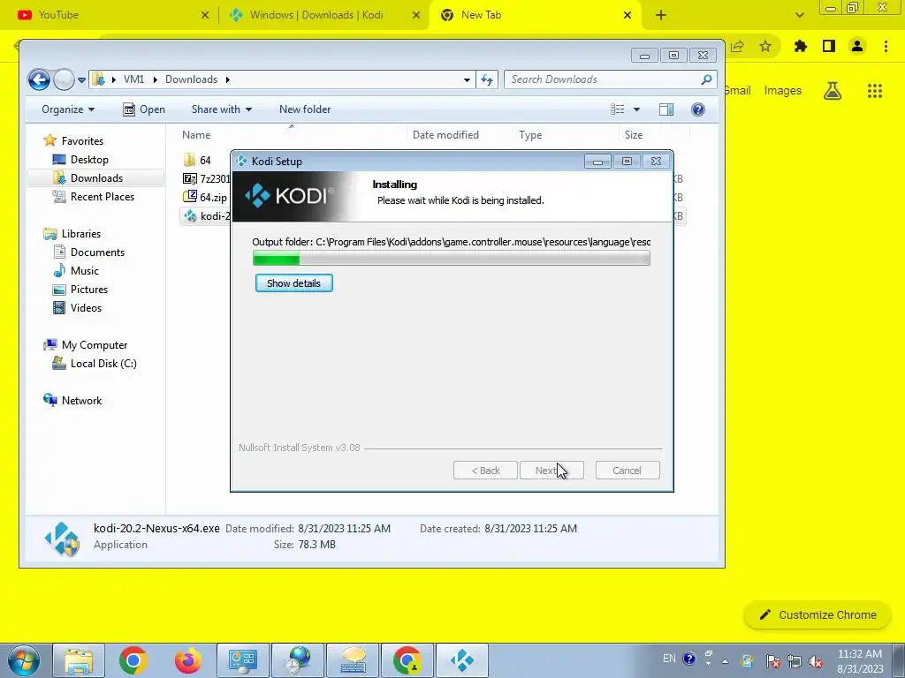Screen dimensions: 905x678
Task: Click the Explorer back navigation arrow
Action: click(x=39, y=79)
